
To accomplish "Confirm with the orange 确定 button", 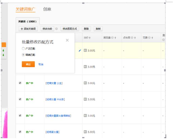I will (28, 64).
